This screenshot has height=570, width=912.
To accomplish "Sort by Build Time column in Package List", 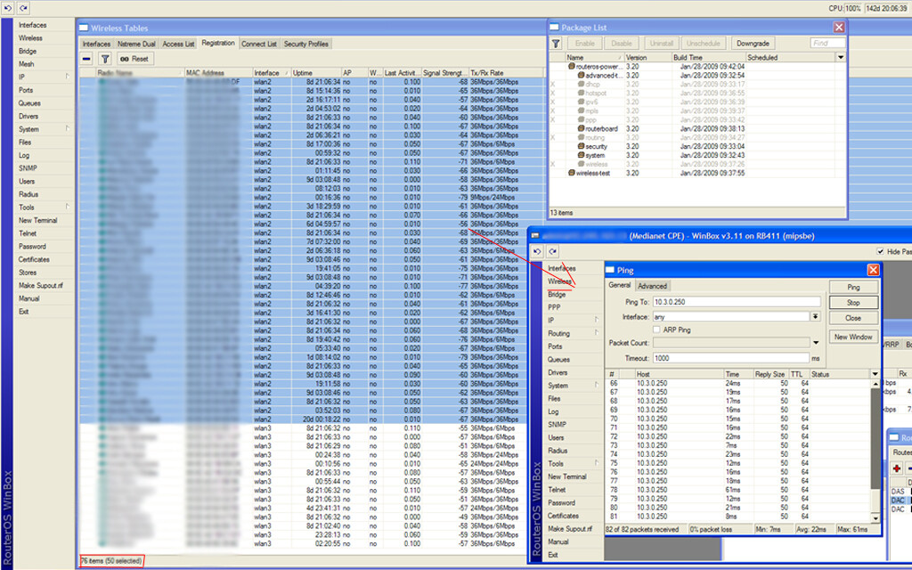I will pos(708,58).
